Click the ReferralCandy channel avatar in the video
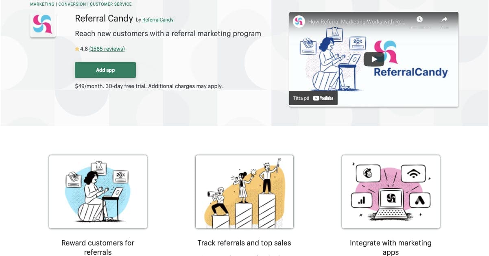The image size is (489, 256). click(x=299, y=22)
